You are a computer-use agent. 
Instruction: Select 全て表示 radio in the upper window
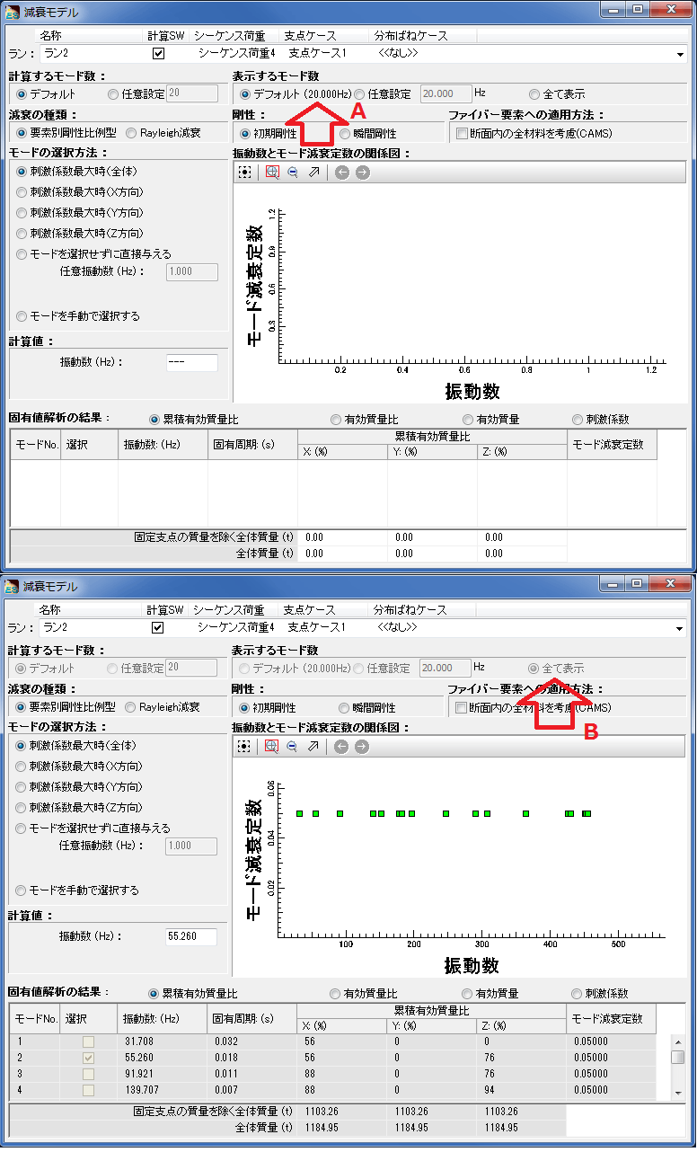[x=535, y=93]
